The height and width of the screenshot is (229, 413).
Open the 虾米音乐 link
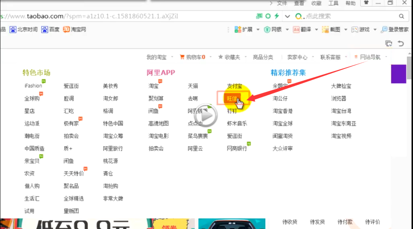237,123
